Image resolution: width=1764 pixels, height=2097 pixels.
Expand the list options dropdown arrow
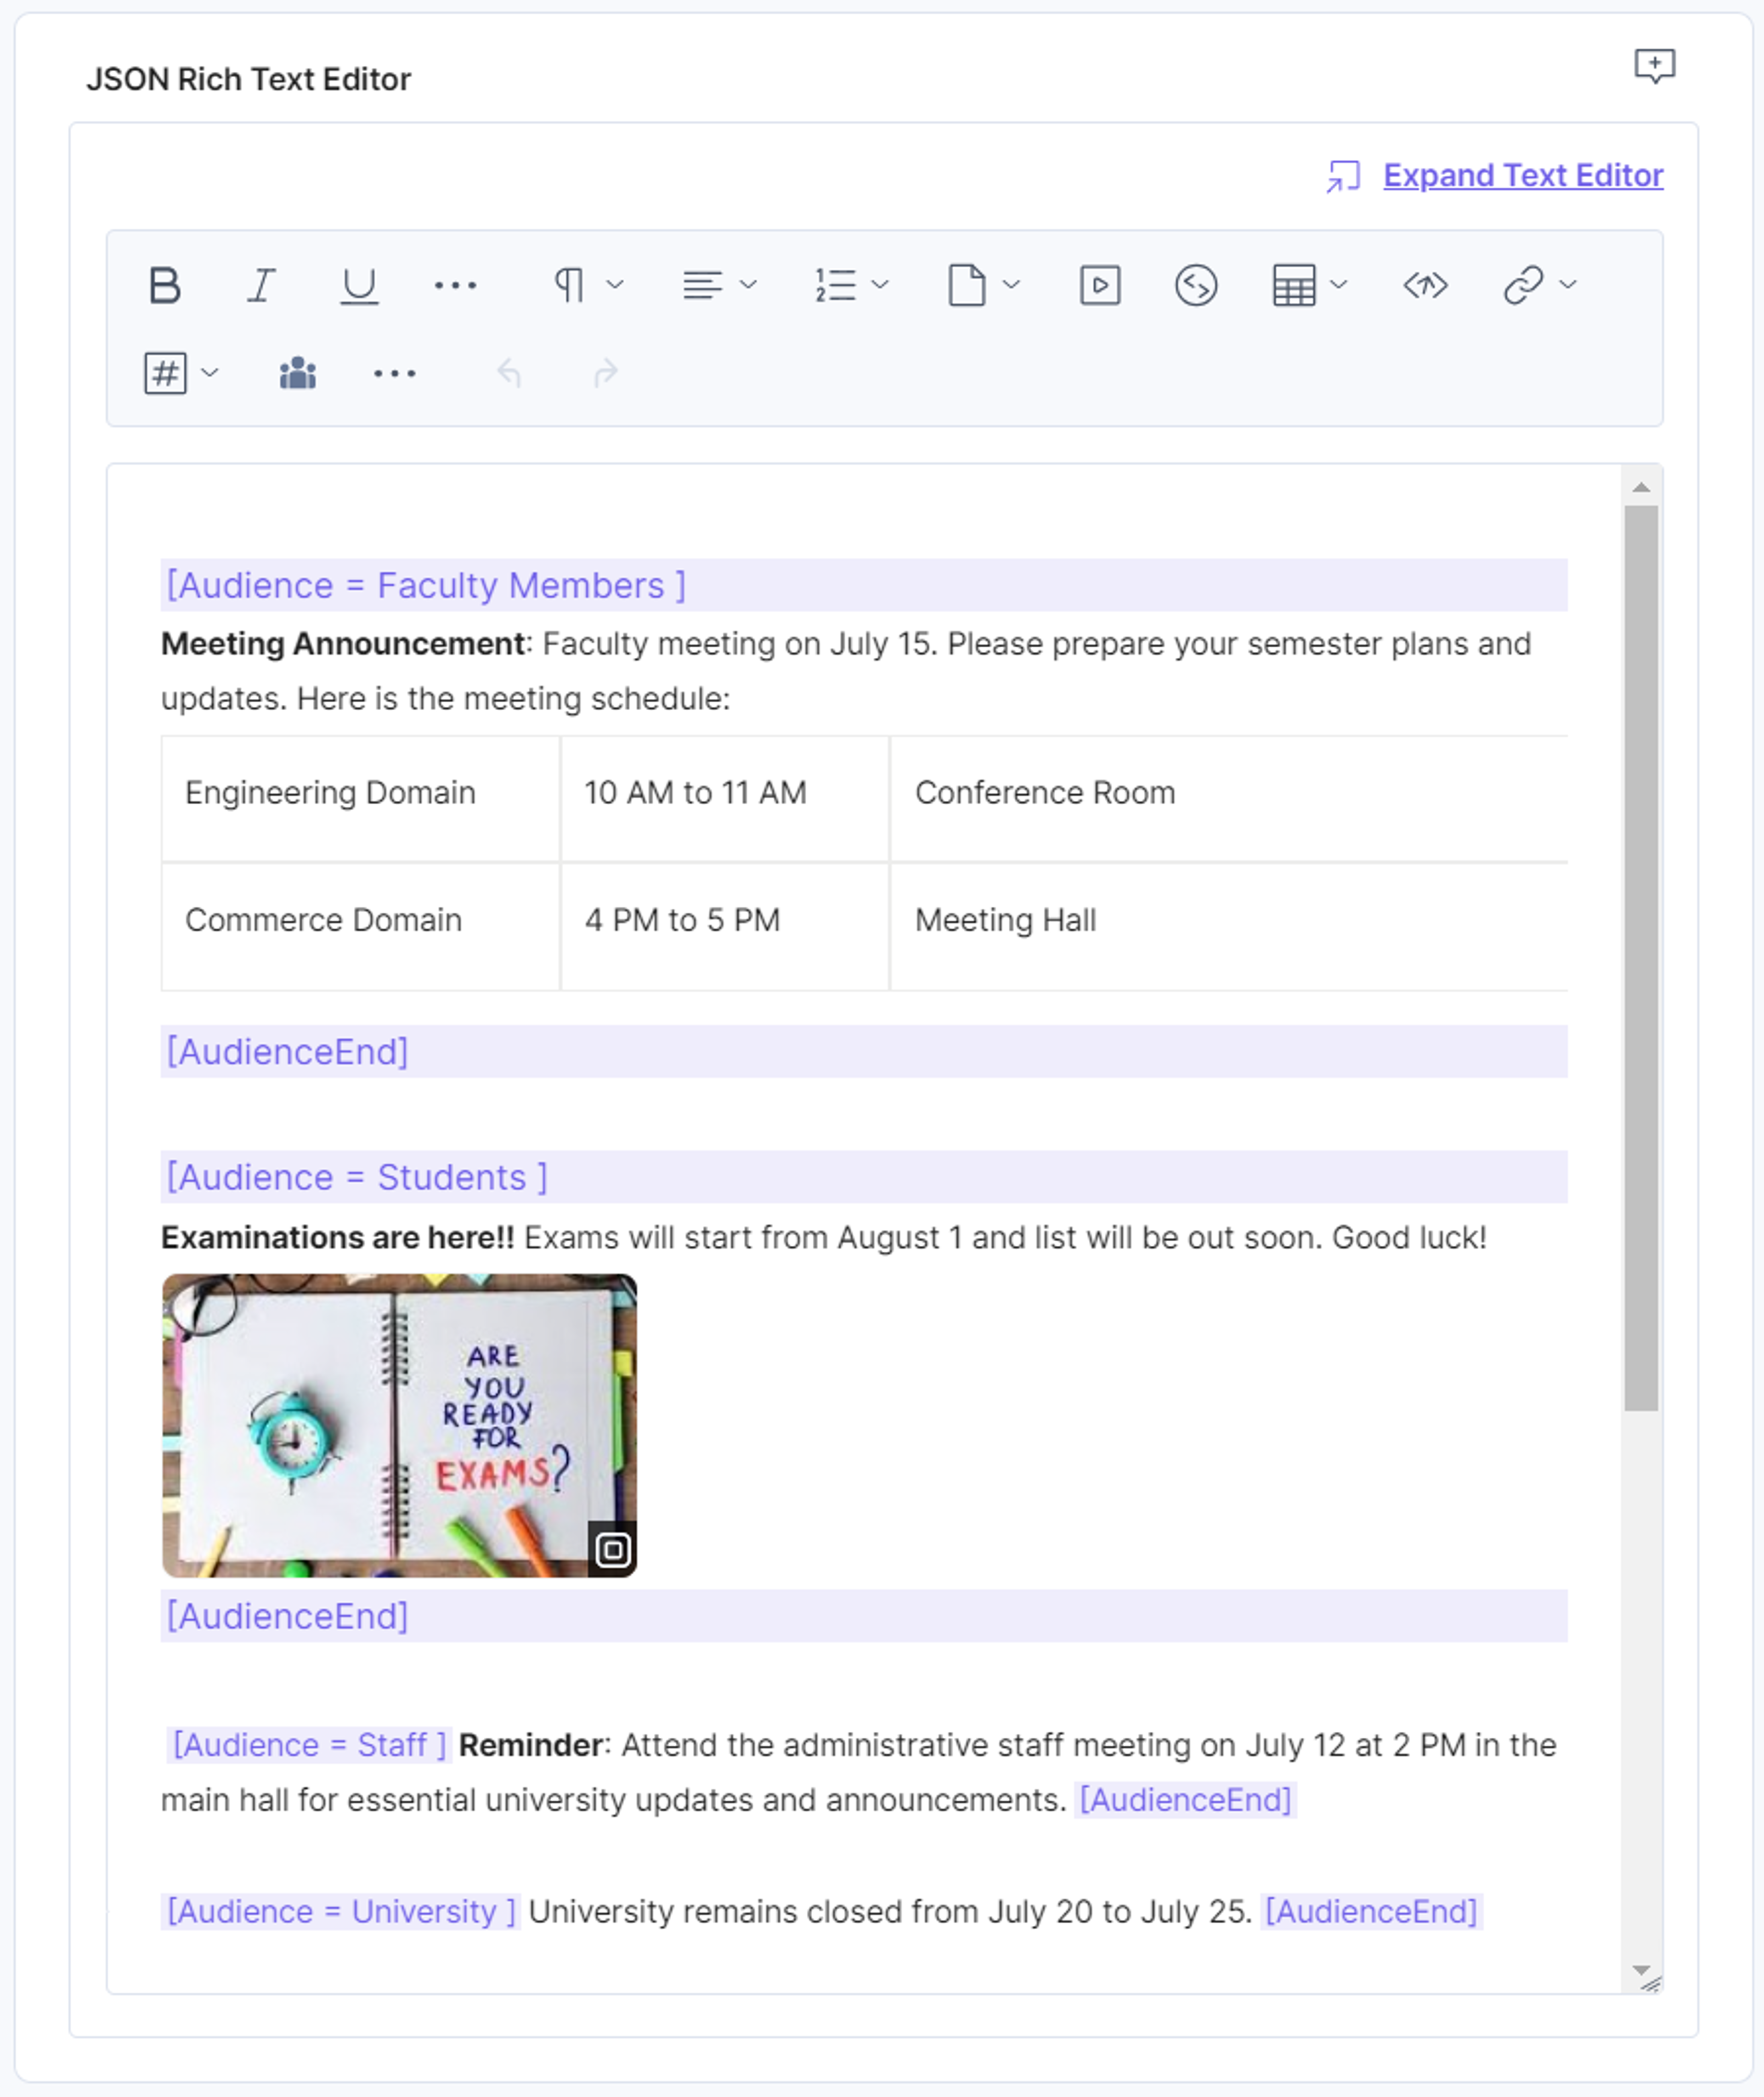(x=880, y=285)
